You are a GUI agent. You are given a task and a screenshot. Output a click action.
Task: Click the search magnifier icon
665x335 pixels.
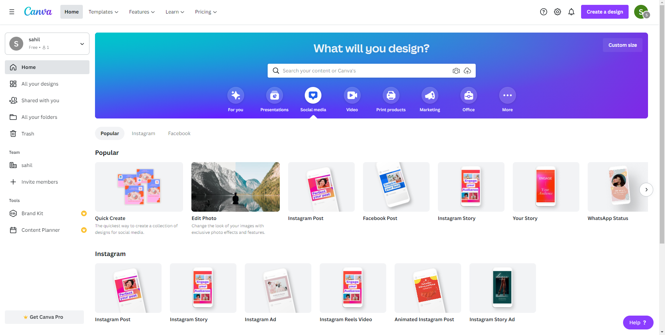(x=276, y=71)
